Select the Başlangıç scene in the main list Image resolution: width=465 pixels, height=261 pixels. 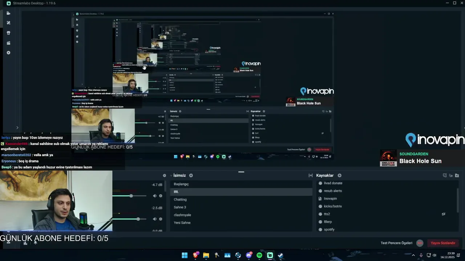[x=241, y=184]
